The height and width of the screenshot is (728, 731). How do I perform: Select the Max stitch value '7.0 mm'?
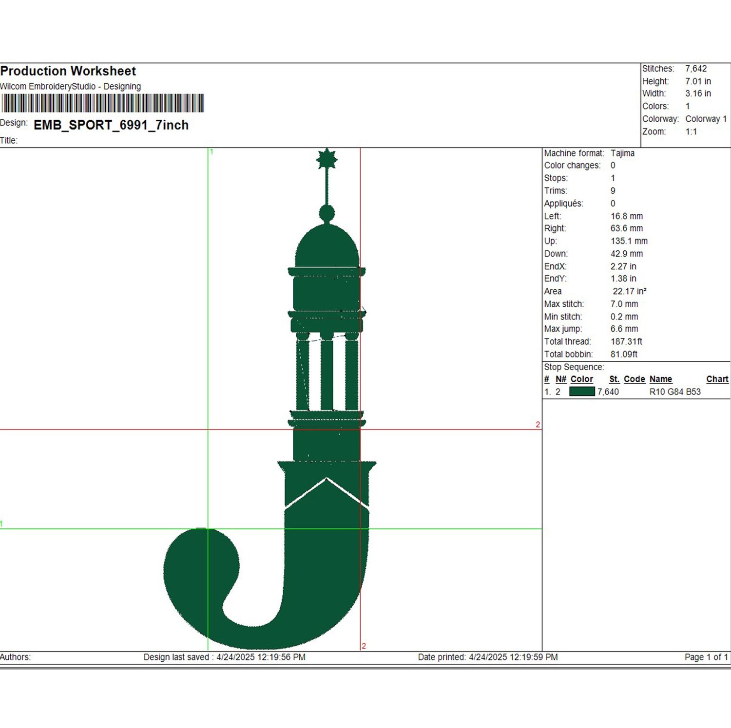coord(624,304)
